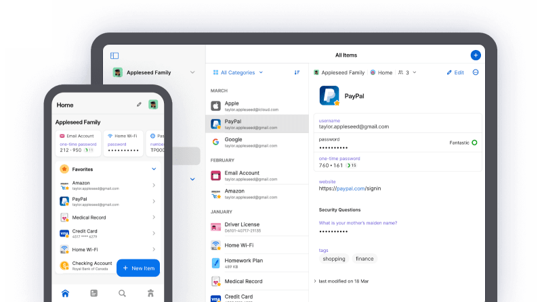Click the one-time password countdown timer
Screen dimensions: 542x302
tap(351, 166)
